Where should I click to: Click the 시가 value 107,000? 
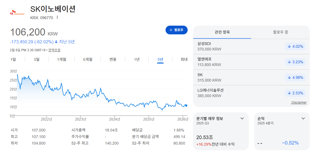point(38,130)
